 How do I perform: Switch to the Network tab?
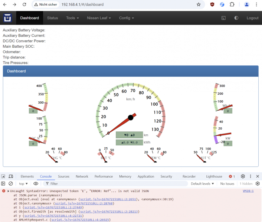tap(82, 176)
